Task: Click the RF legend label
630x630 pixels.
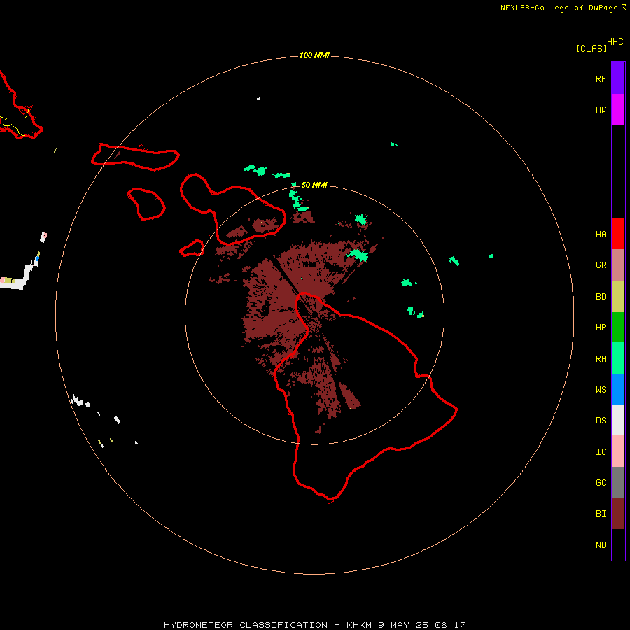Action: click(x=601, y=78)
